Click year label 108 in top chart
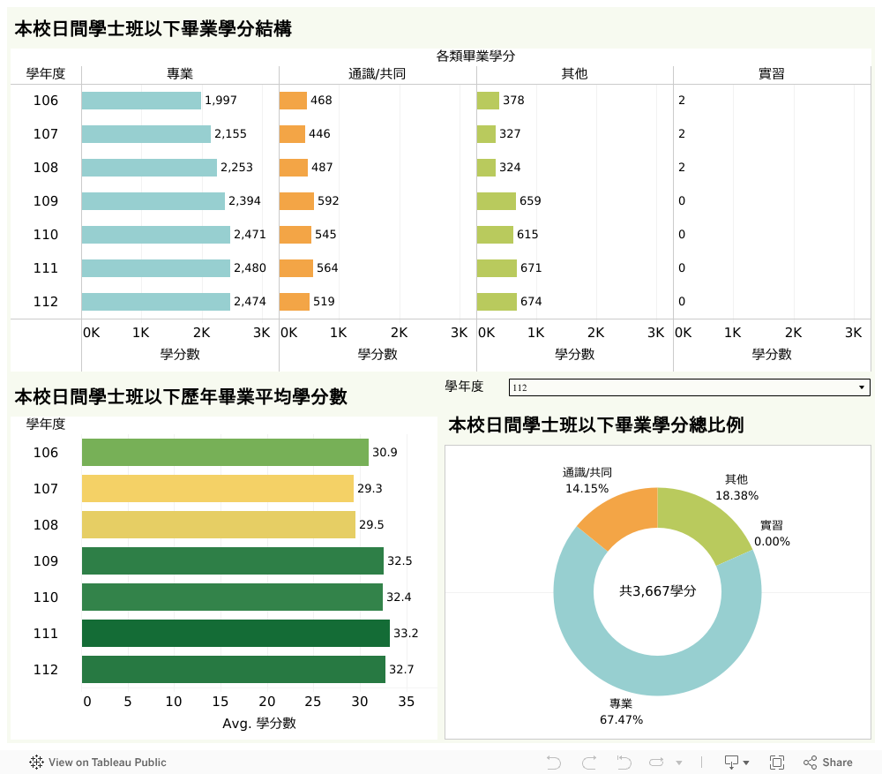Screen dimensions: 882x774 coord(46,167)
